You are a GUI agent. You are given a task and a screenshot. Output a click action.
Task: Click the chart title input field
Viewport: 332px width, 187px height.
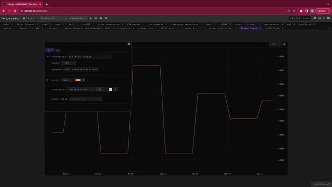(86, 99)
